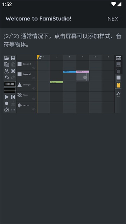Toggle visibility eye for Square 1 channel
Screen dimensions: 126x224
click(34, 68)
